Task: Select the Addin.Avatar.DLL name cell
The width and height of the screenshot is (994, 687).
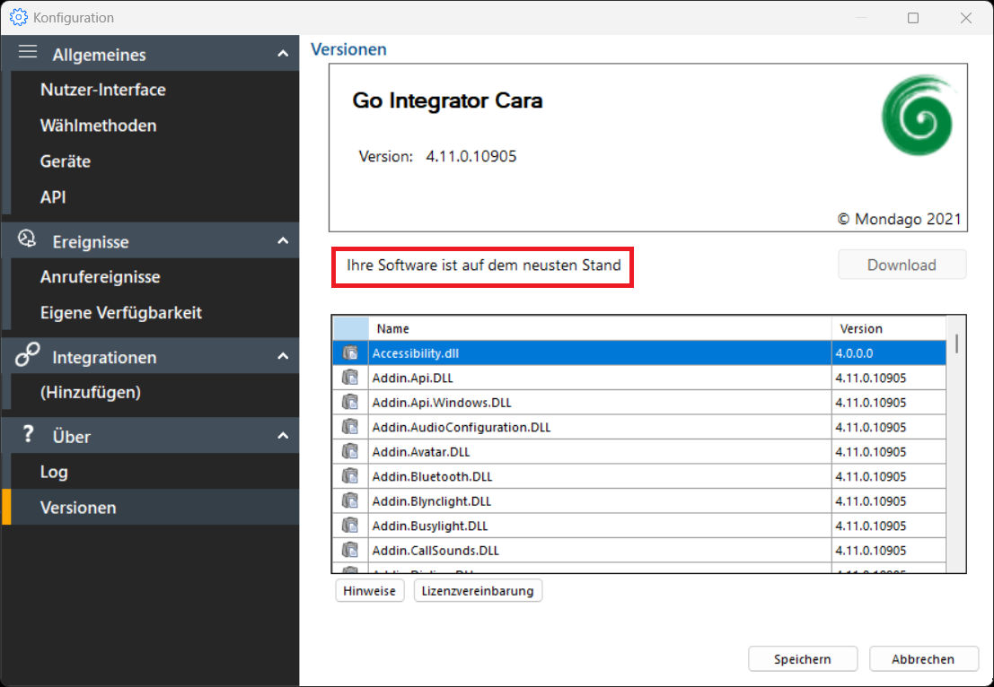Action: tap(600, 452)
